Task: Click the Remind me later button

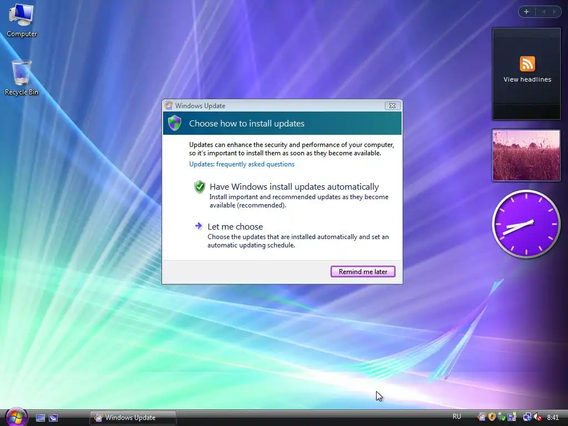Action: tap(363, 271)
